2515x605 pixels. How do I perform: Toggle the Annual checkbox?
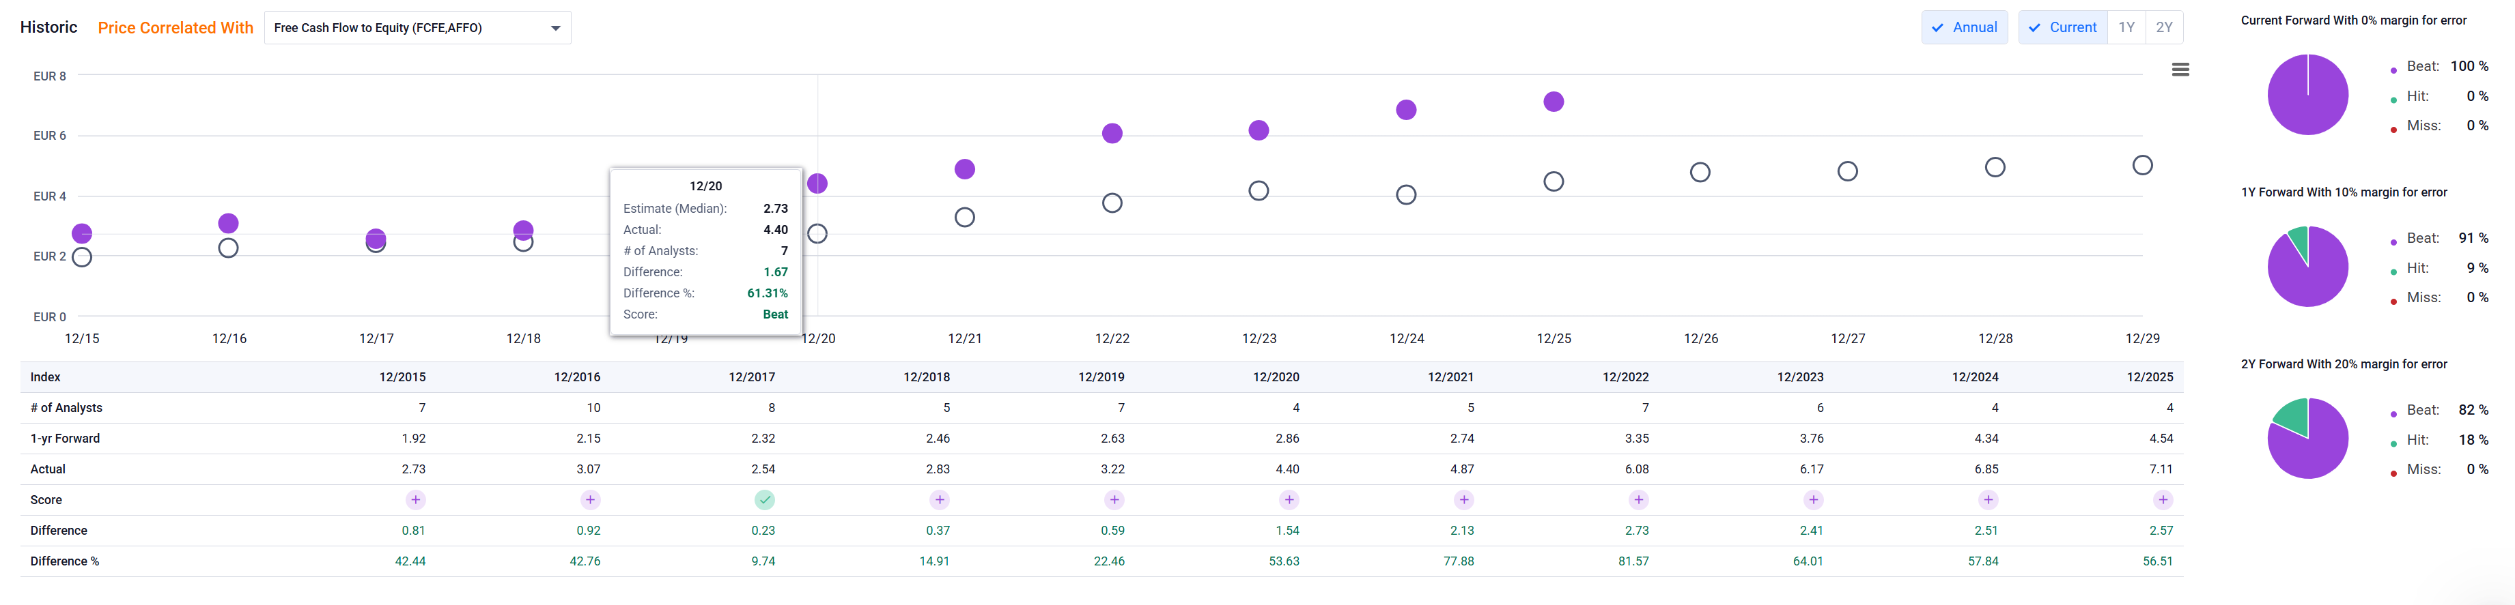click(x=1965, y=27)
